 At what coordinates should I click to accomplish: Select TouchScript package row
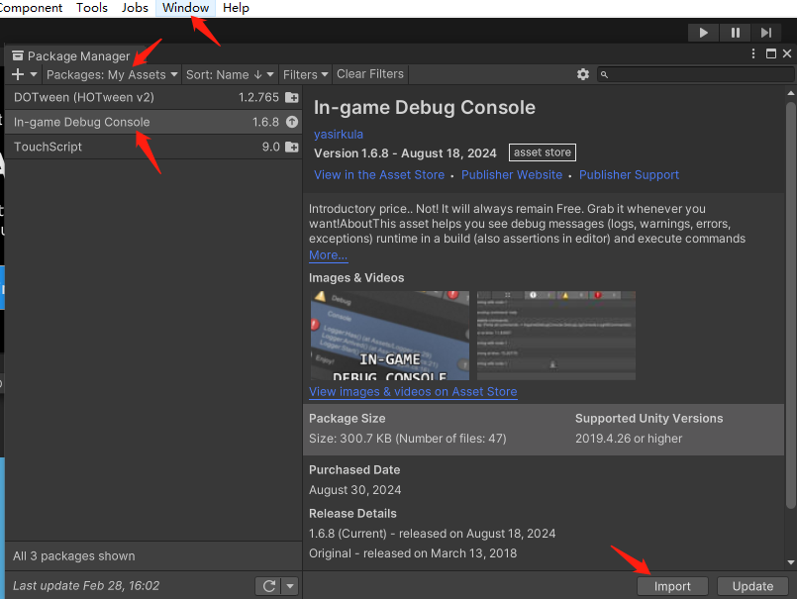(153, 147)
